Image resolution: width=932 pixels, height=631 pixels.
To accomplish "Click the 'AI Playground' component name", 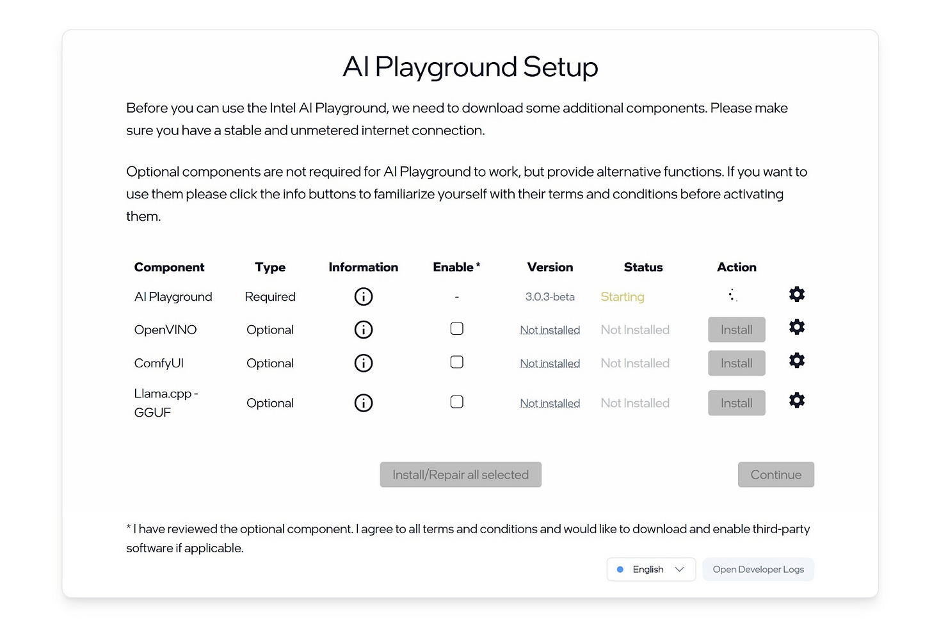I will coord(173,297).
